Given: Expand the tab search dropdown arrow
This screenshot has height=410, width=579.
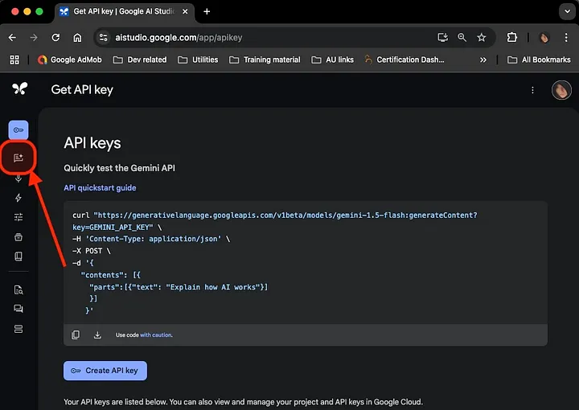Looking at the screenshot, I should (x=567, y=11).
